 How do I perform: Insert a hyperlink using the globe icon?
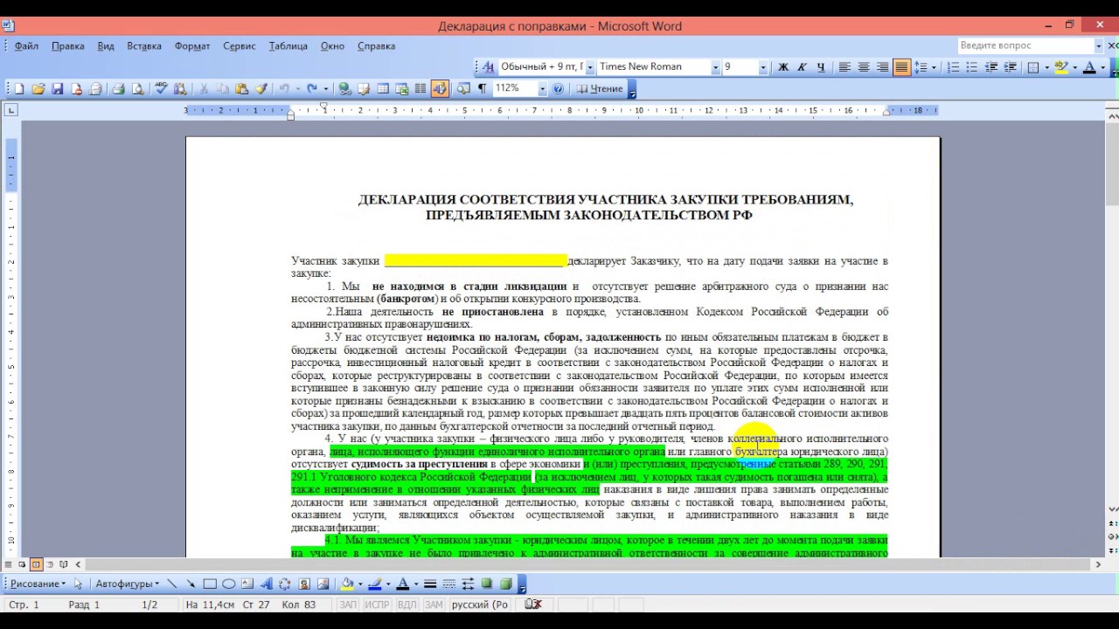[x=344, y=88]
